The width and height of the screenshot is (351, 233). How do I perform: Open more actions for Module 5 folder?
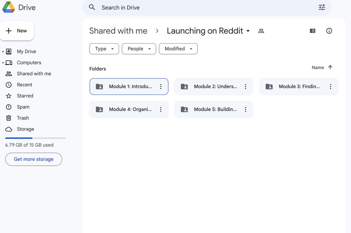click(x=245, y=109)
